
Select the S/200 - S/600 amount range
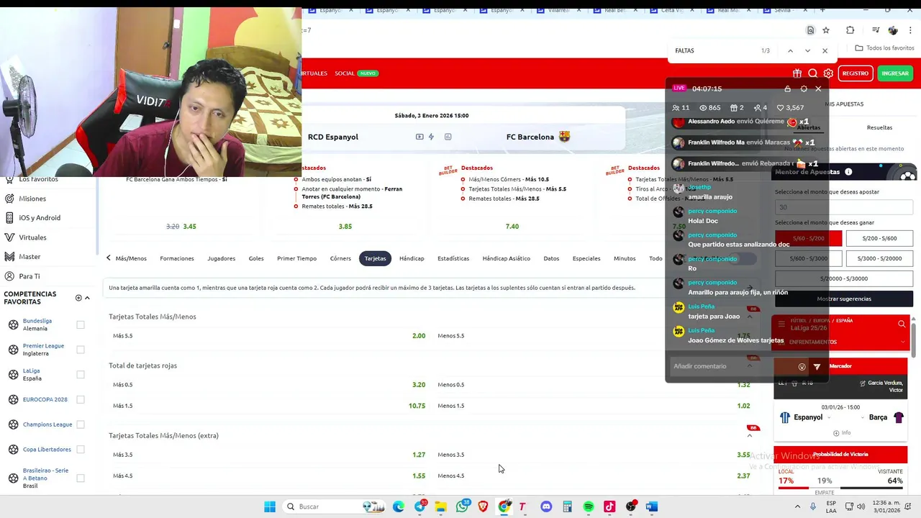coord(880,238)
